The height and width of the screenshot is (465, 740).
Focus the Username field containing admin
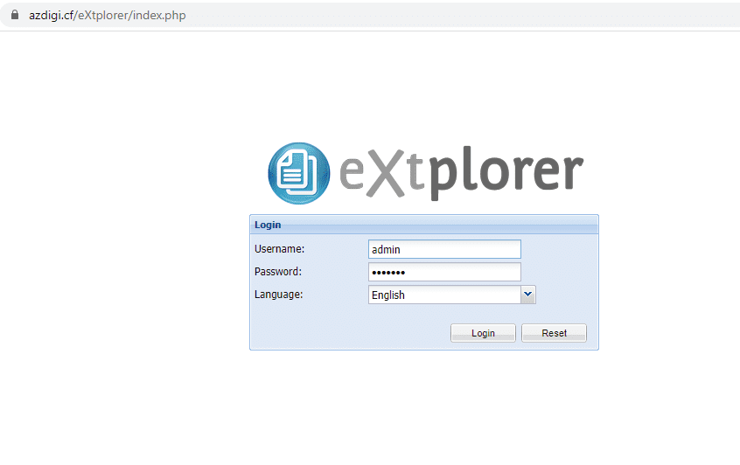point(444,249)
